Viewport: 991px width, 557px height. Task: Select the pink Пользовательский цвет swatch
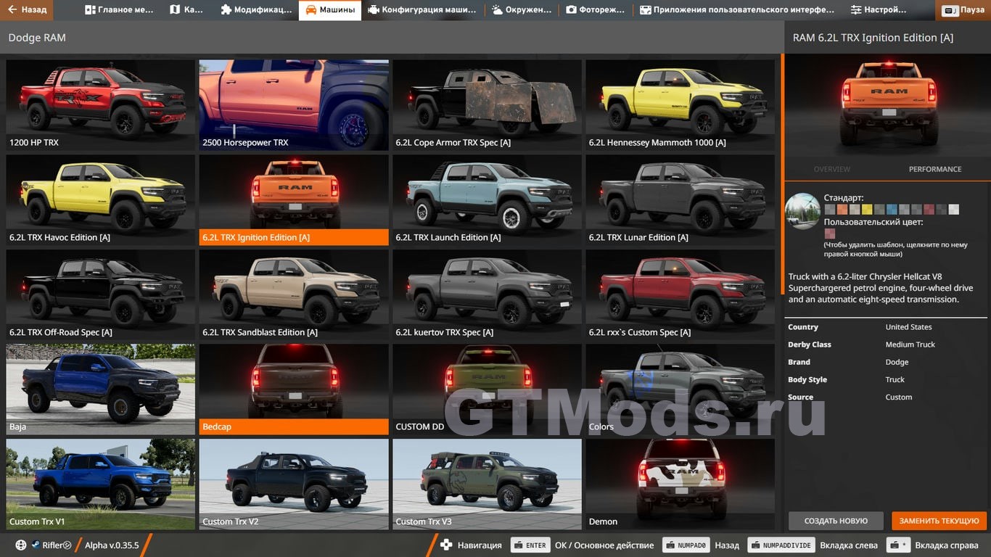(830, 234)
